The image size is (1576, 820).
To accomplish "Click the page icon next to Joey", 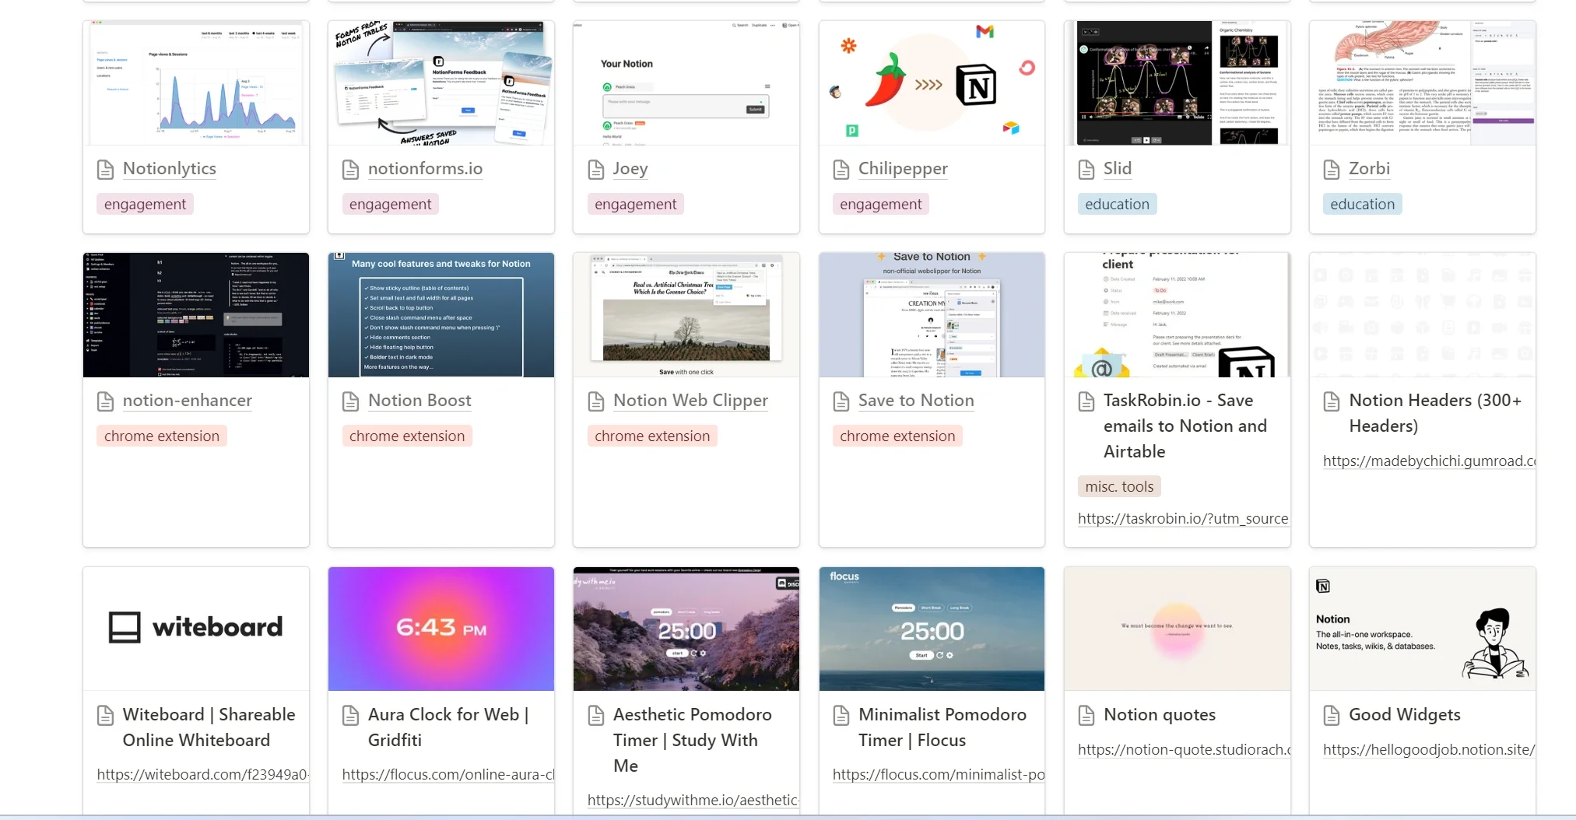I will point(595,170).
